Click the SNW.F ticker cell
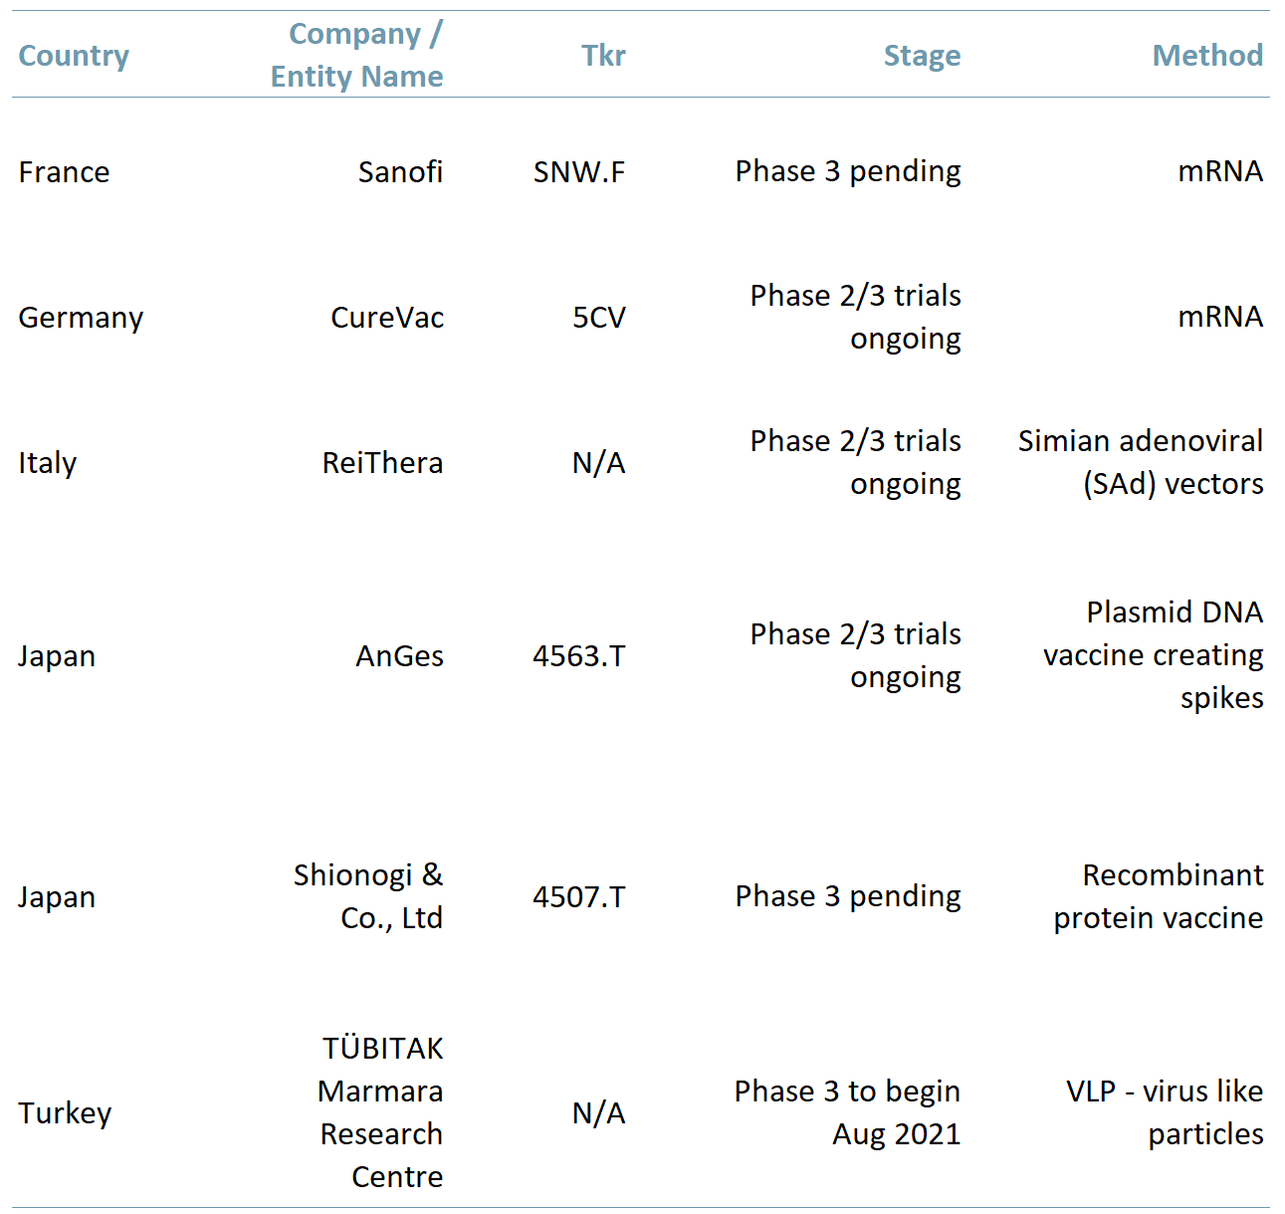Viewport: 1285px width, 1214px height. (579, 172)
